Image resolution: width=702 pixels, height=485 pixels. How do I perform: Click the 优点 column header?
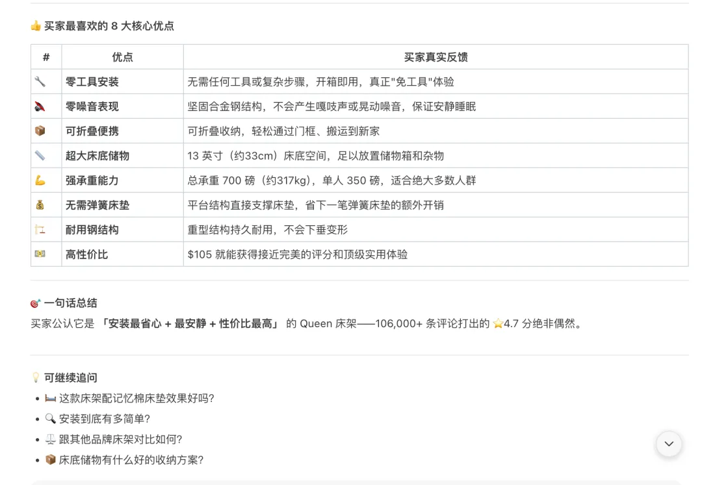pyautogui.click(x=122, y=56)
